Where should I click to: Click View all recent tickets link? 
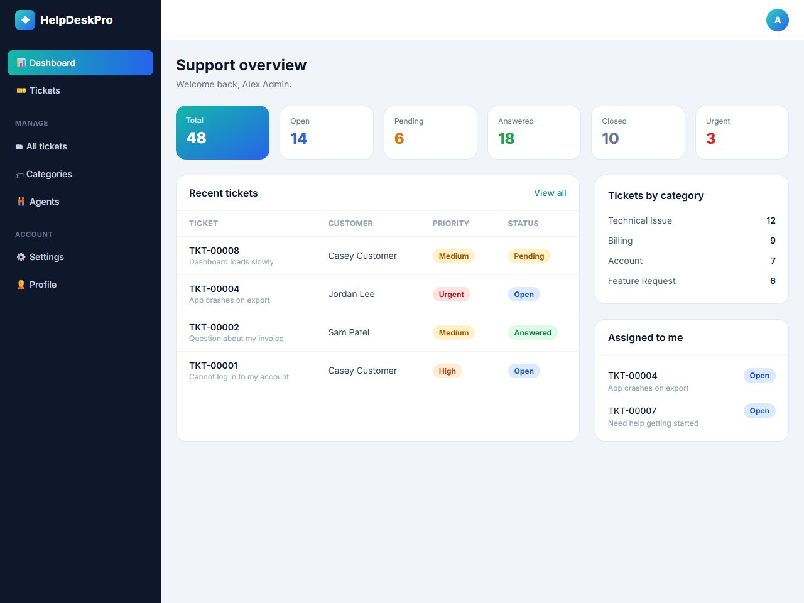[550, 193]
